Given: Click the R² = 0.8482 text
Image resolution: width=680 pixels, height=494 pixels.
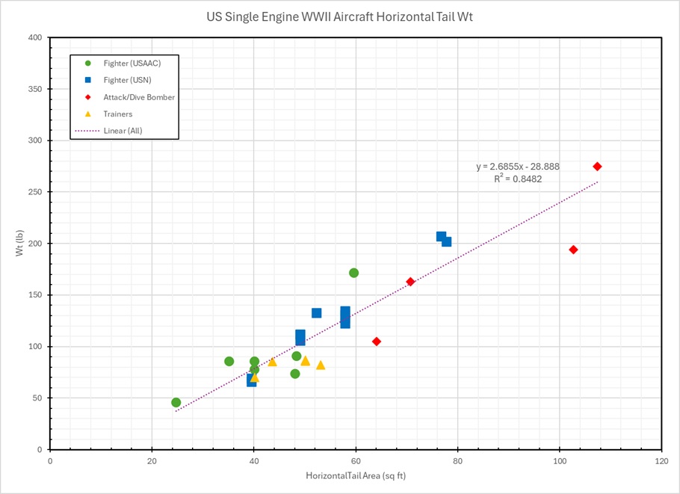Looking at the screenshot, I should point(518,179).
